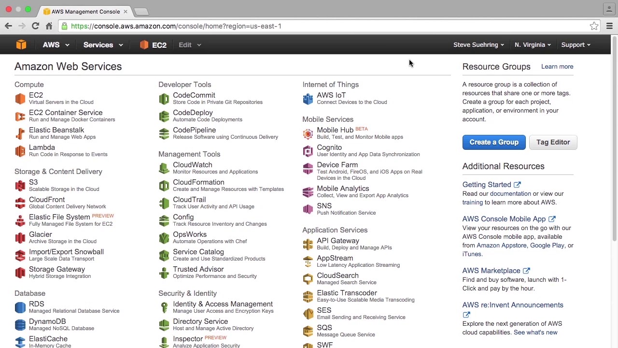Viewport: 618px width, 348px height.
Task: Go to browser home page icon
Action: point(49,26)
